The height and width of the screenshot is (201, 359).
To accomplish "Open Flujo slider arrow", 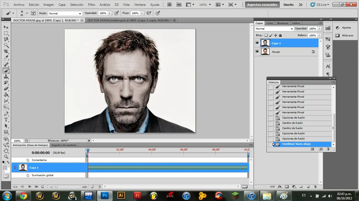I will pos(142,13).
